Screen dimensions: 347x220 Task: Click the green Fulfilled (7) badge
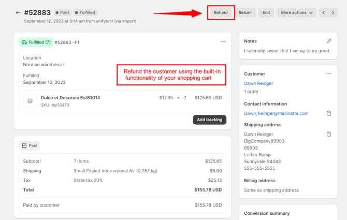coord(36,42)
